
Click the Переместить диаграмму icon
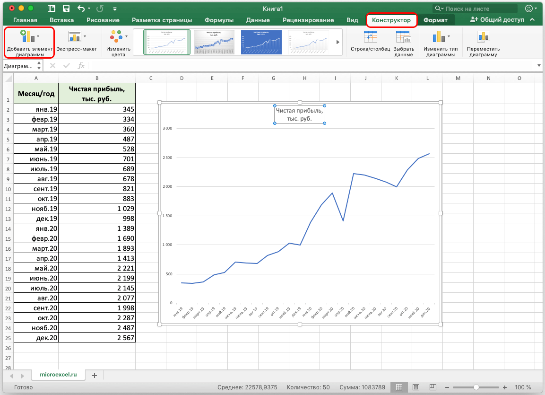point(483,37)
